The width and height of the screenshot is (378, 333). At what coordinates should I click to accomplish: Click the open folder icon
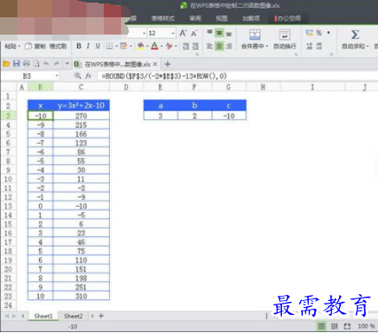(x=6, y=64)
